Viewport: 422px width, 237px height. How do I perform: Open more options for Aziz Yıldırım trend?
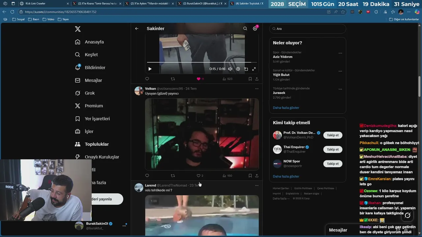click(340, 53)
